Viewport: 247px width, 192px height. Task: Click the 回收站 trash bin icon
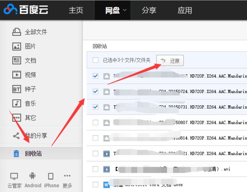16,153
